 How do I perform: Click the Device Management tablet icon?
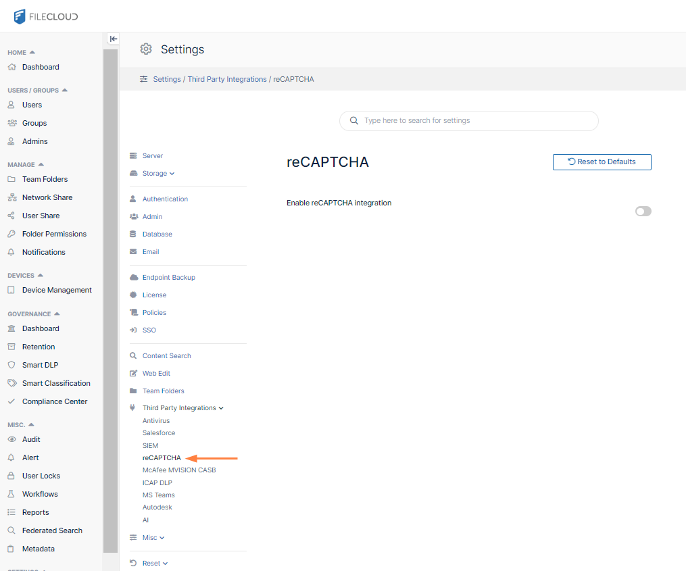coord(11,290)
